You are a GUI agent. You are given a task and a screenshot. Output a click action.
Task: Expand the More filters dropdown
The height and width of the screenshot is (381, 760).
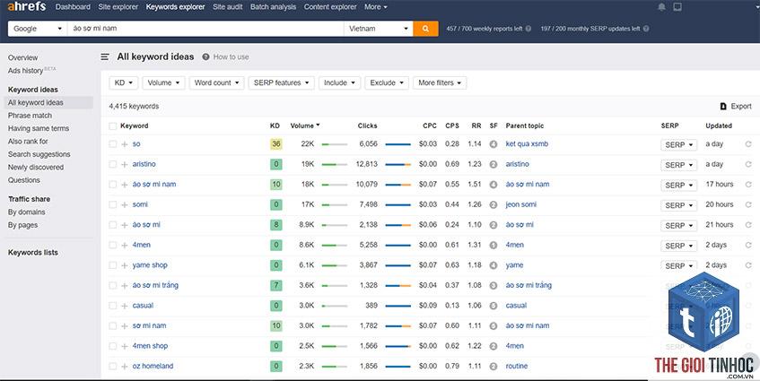[x=440, y=82]
